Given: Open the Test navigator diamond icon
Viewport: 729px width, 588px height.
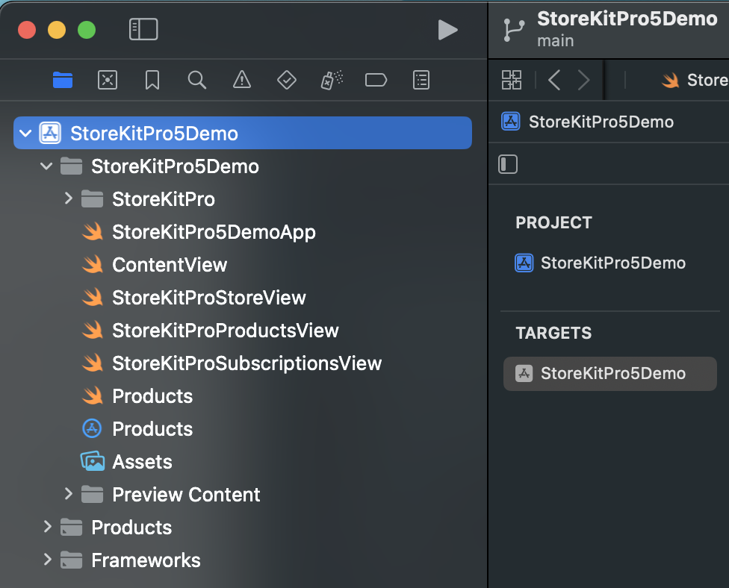Looking at the screenshot, I should (x=287, y=80).
